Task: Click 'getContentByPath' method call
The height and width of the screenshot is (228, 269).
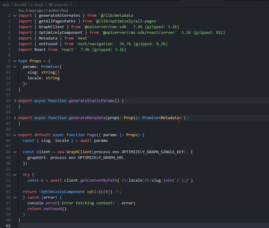Action: pos(99,180)
